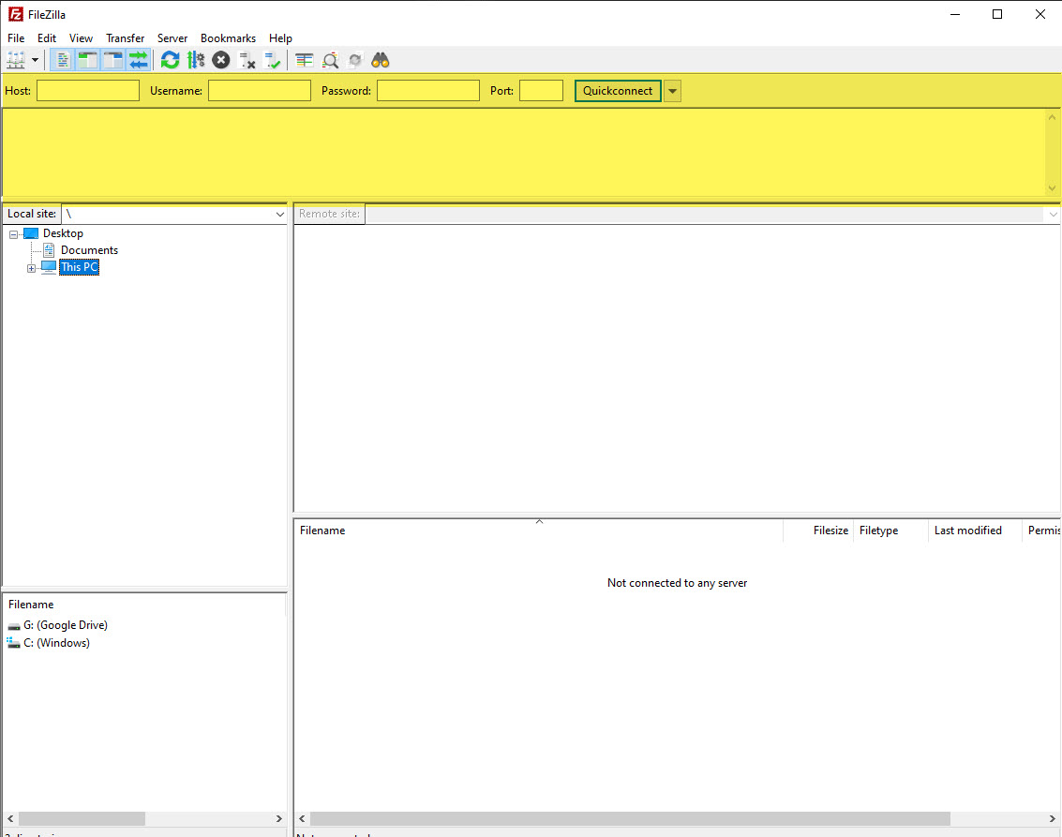
Task: Cancel the current operation
Action: pyautogui.click(x=221, y=60)
